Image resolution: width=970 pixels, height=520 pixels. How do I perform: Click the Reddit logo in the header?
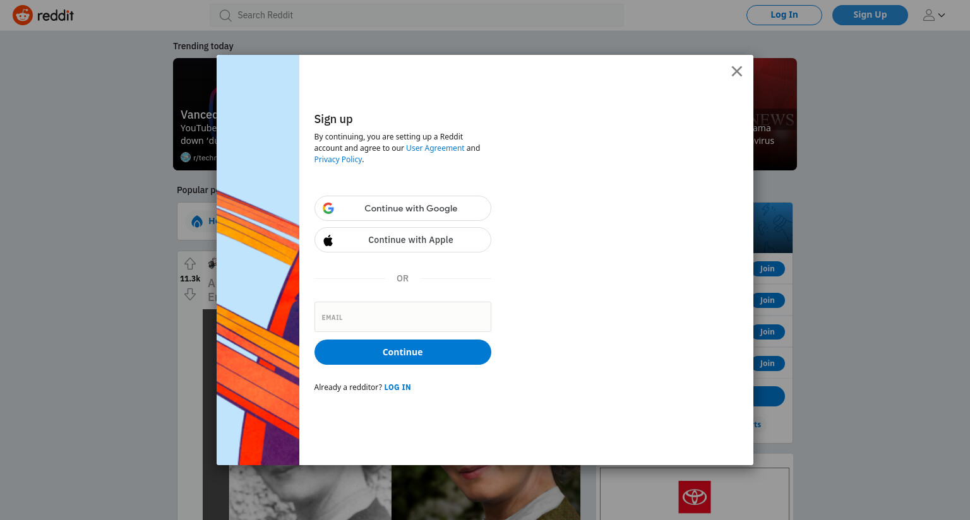click(43, 15)
